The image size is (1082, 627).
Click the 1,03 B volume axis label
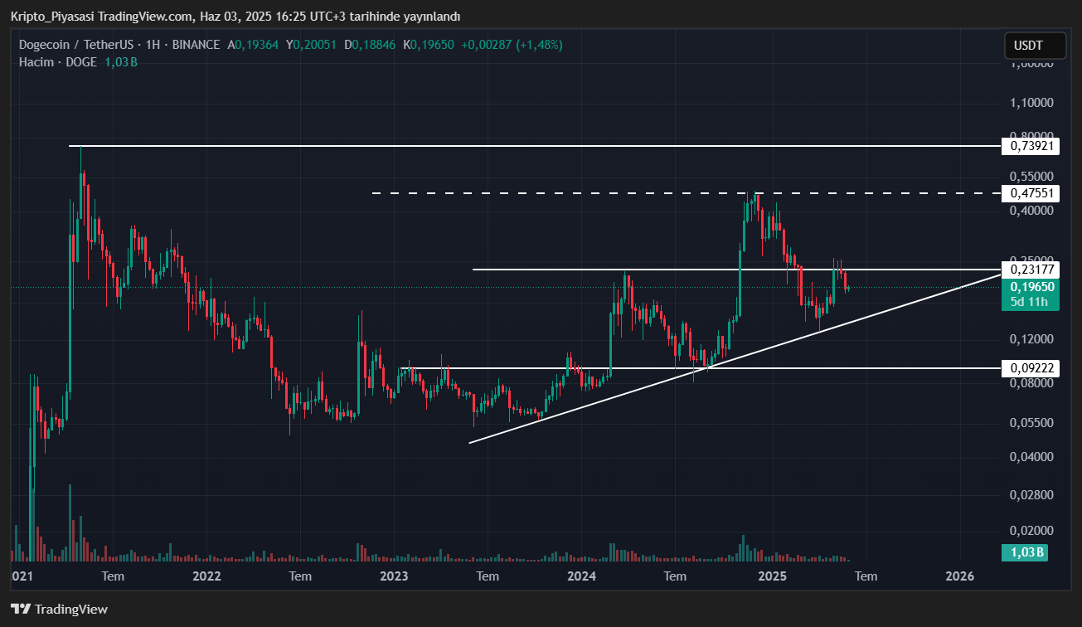1026,552
